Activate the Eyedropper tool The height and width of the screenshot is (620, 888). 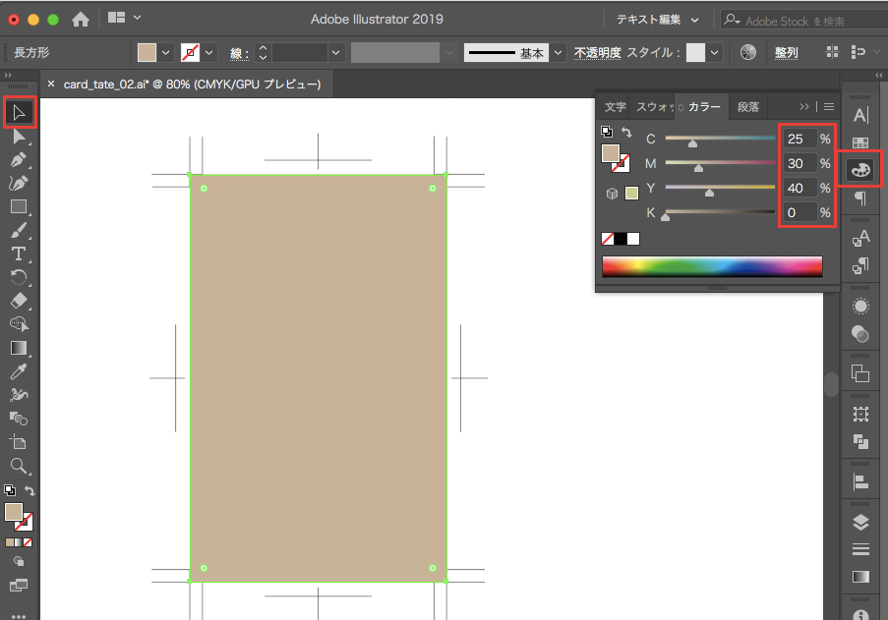point(19,371)
